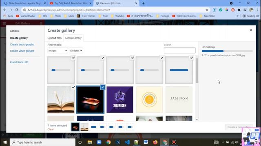Click the taskbar search box
The image size is (261, 146).
pos(42,142)
